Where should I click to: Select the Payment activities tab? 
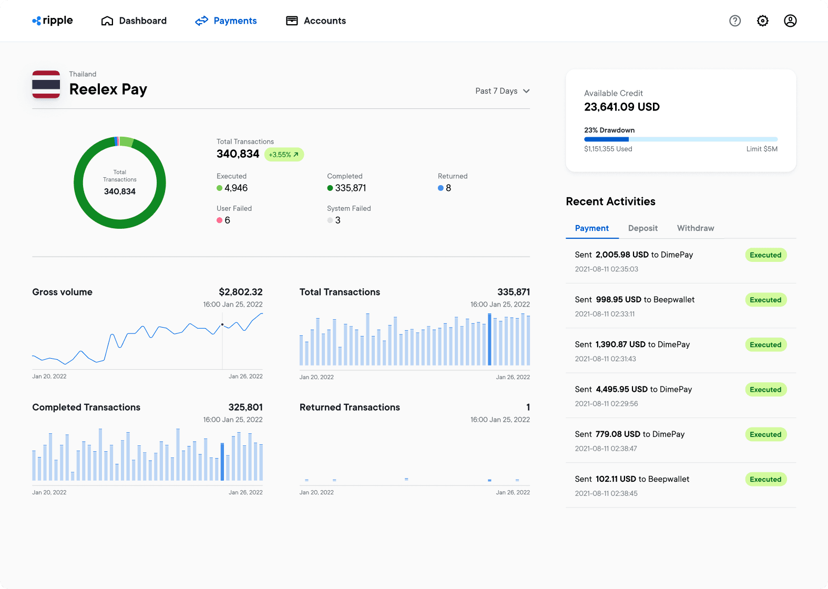[591, 228]
